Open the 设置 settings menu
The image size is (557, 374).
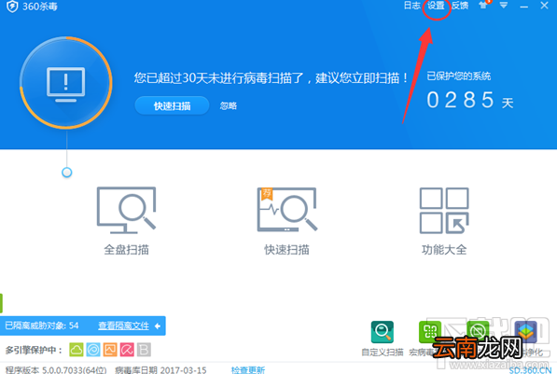coord(436,6)
